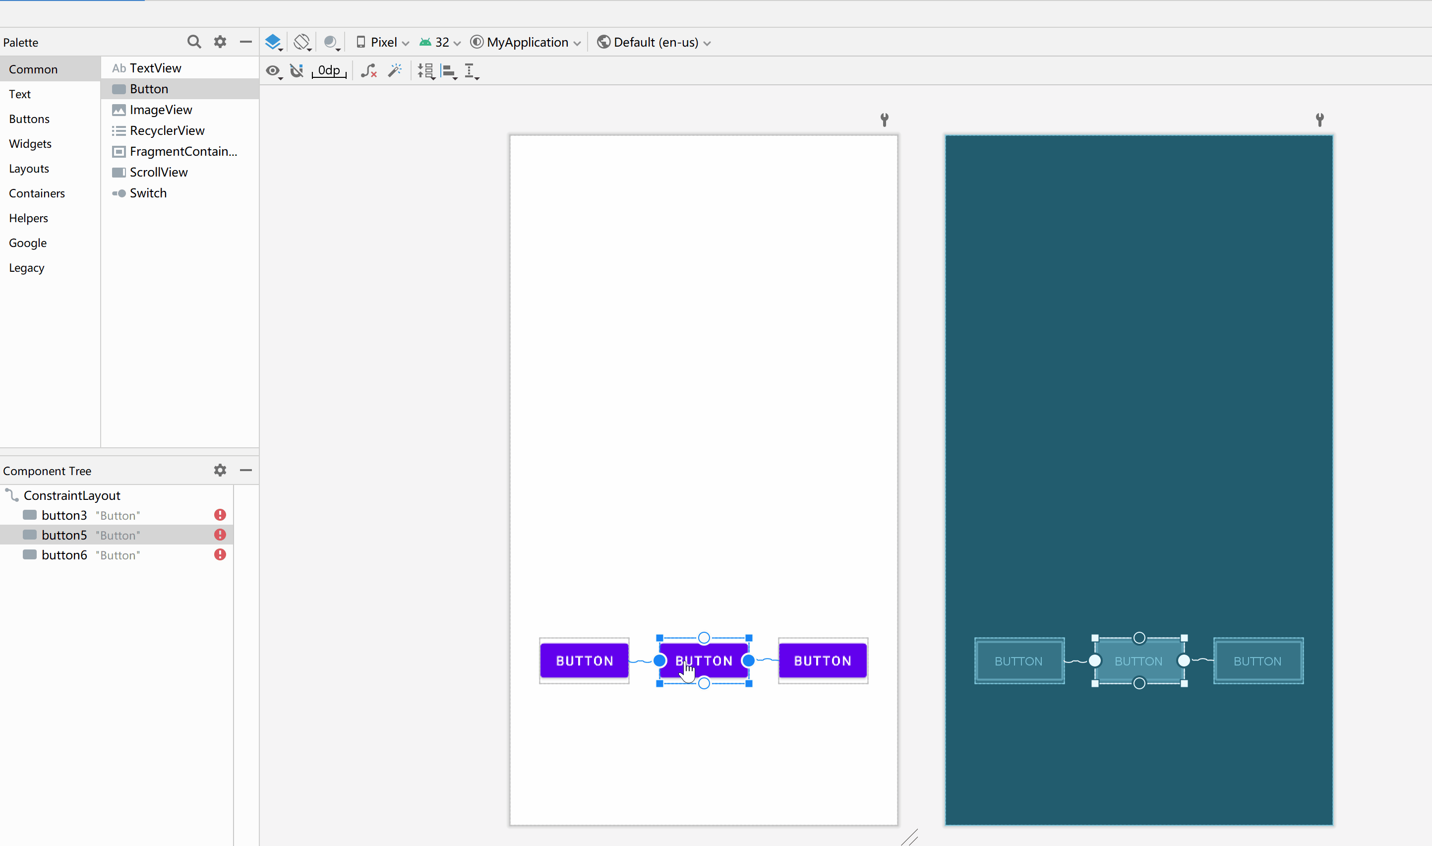This screenshot has width=1432, height=846.
Task: Click the Infer Constraints magic wand
Action: point(395,71)
